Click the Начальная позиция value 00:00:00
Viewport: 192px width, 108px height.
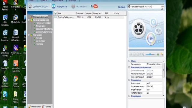pos(150,74)
